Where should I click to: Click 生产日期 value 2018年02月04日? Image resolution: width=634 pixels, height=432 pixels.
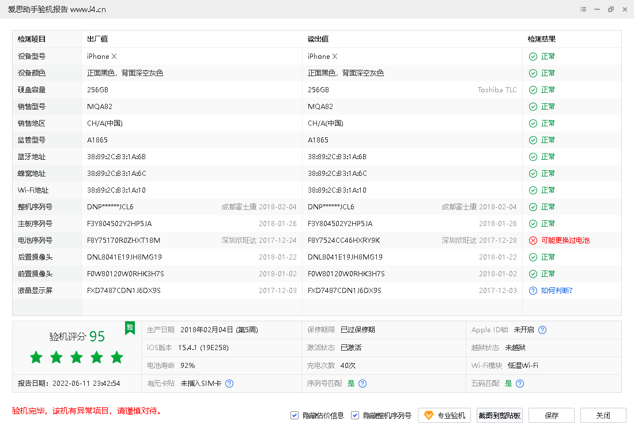206,330
